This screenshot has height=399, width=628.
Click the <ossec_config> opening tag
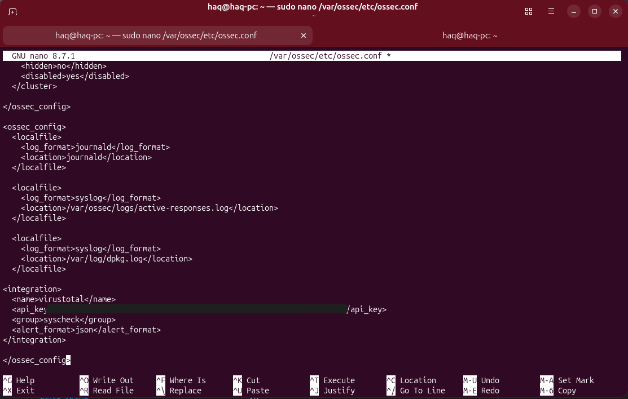(x=34, y=127)
